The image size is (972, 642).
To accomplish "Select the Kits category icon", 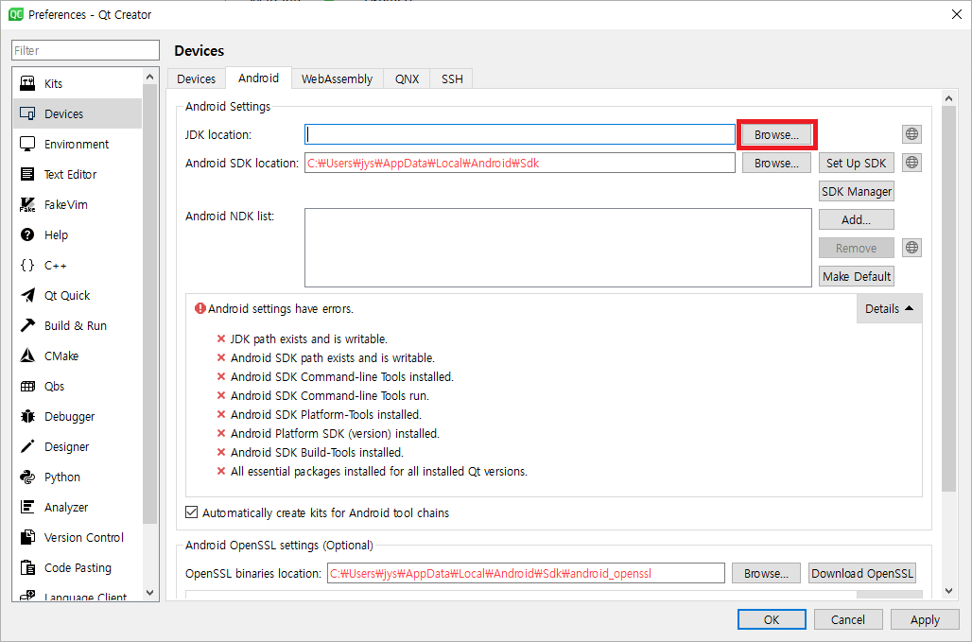I will [27, 83].
